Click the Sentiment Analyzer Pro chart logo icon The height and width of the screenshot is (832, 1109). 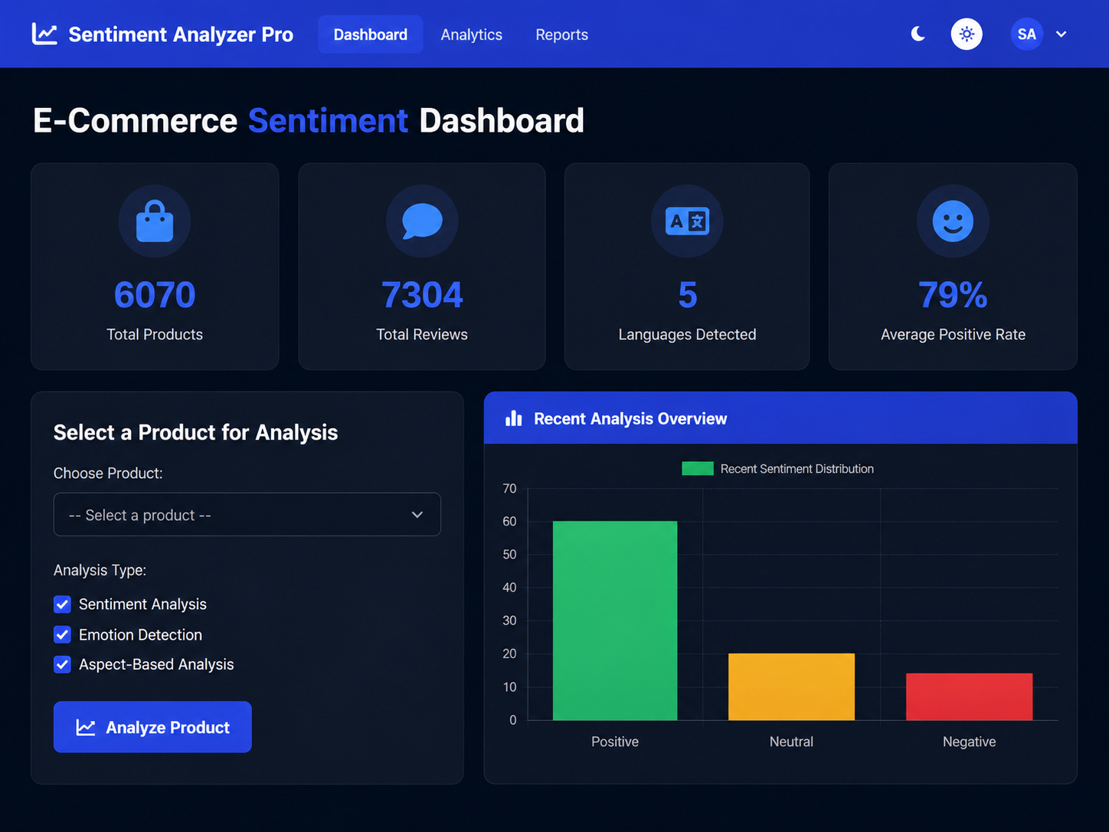coord(44,34)
